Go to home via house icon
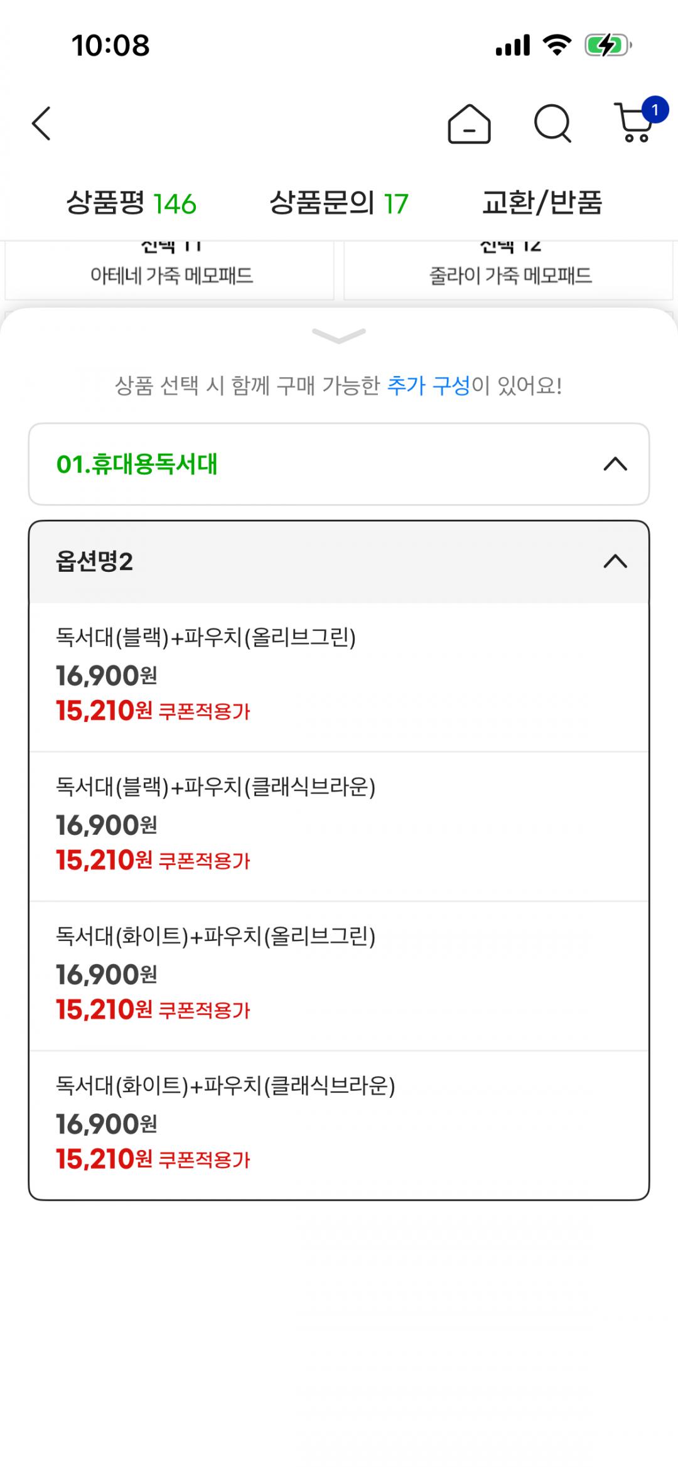Viewport: 678px width, 1467px height. coord(469,124)
